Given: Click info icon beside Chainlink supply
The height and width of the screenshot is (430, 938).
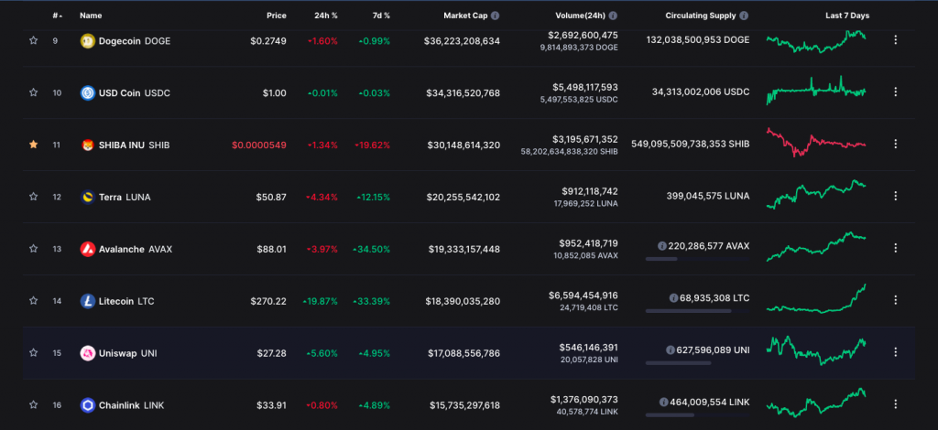Looking at the screenshot, I should point(663,402).
